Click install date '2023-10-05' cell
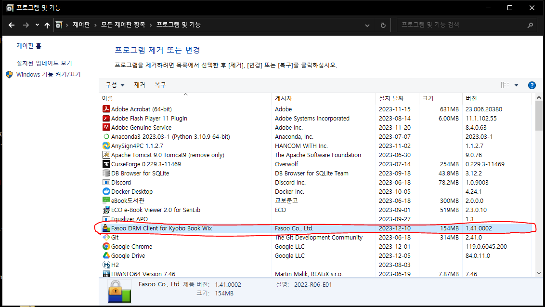This screenshot has height=307, width=545. pos(394,191)
